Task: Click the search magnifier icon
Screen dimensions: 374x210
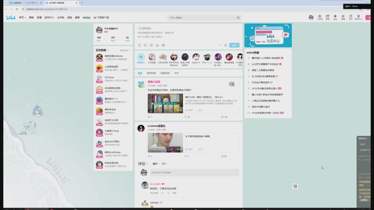Action: click(238, 18)
